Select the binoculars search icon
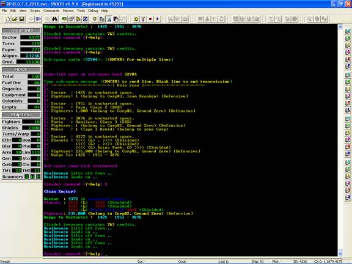This screenshot has width=352, height=264. click(x=55, y=19)
